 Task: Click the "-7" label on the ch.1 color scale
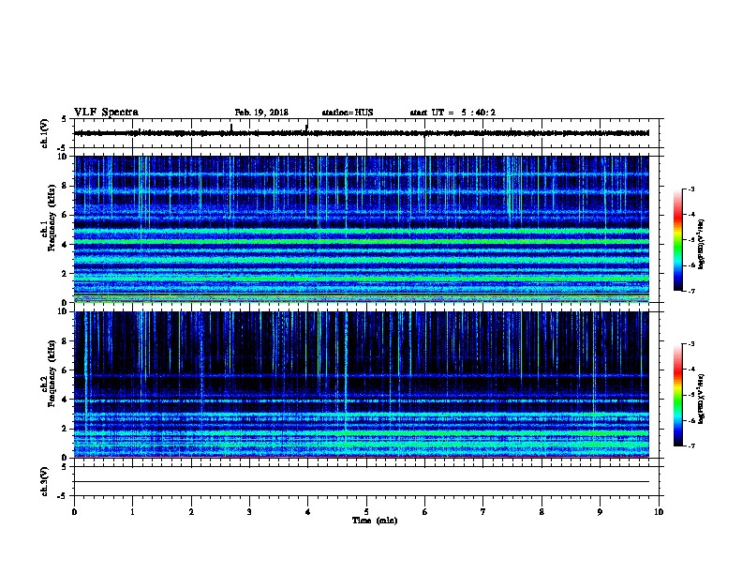point(691,291)
